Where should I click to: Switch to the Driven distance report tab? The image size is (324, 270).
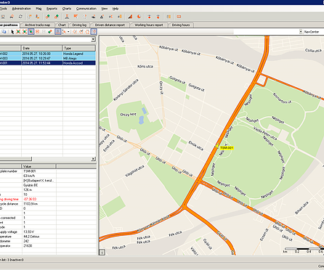tap(110, 25)
